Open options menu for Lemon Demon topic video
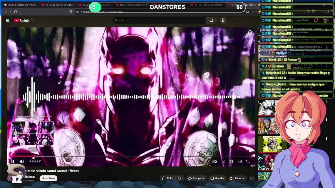This screenshot has height=188, width=335. click(326, 84)
